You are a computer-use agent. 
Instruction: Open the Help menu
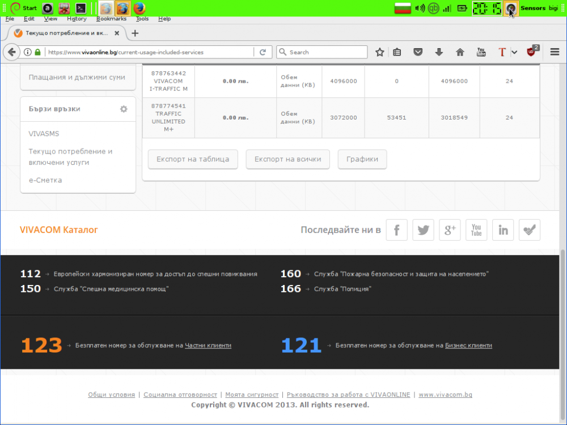point(164,19)
